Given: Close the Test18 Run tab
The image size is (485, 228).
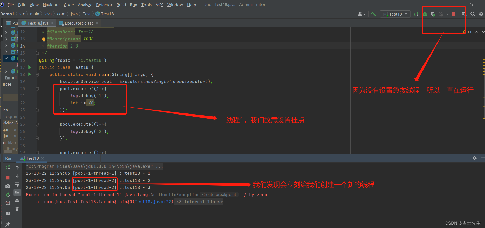Looking at the screenshot, I should 43,158.
